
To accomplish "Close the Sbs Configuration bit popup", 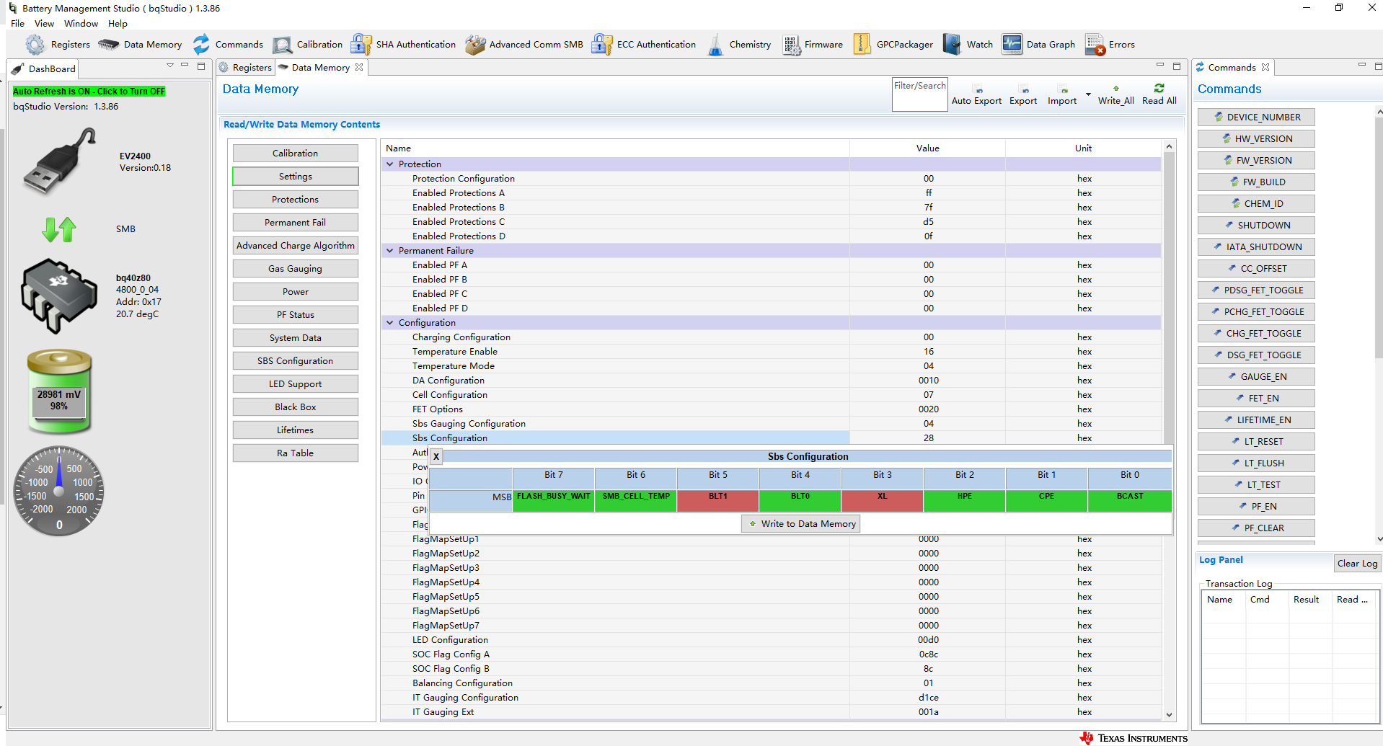I will click(x=436, y=456).
